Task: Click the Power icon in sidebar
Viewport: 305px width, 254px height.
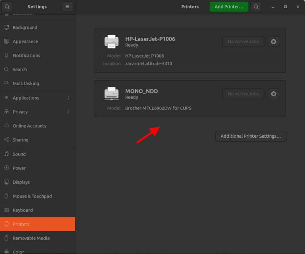Action: (6, 168)
